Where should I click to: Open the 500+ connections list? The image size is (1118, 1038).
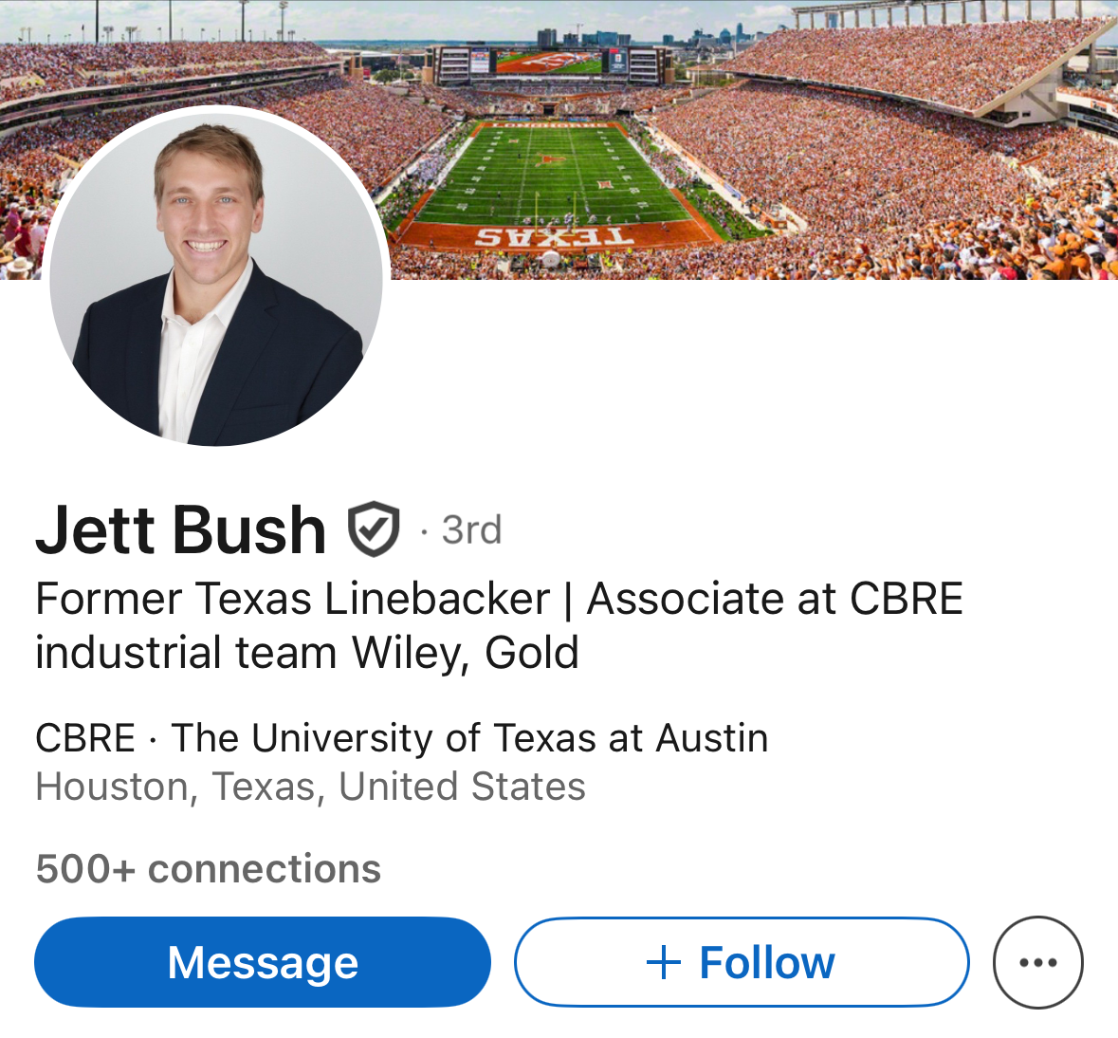209,869
